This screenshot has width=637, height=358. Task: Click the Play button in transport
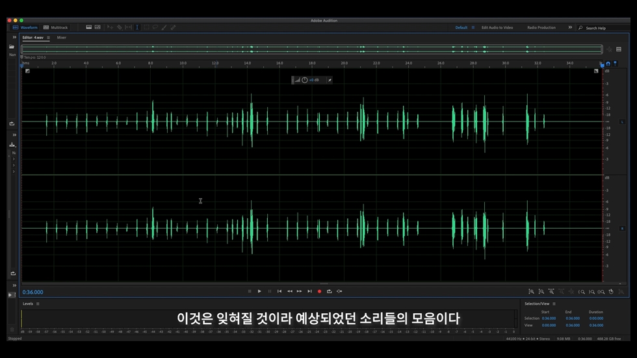(259, 291)
